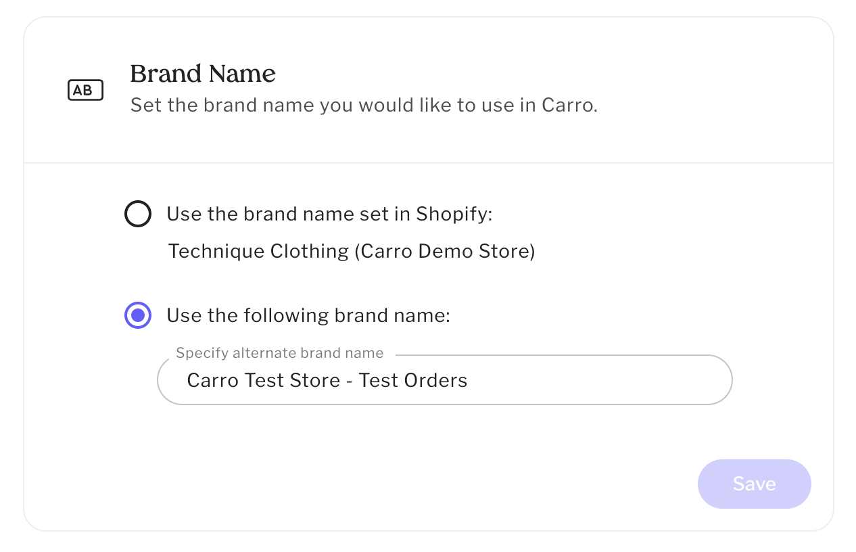Select the Shopify brand name radio button
856x552 pixels.
tap(138, 214)
